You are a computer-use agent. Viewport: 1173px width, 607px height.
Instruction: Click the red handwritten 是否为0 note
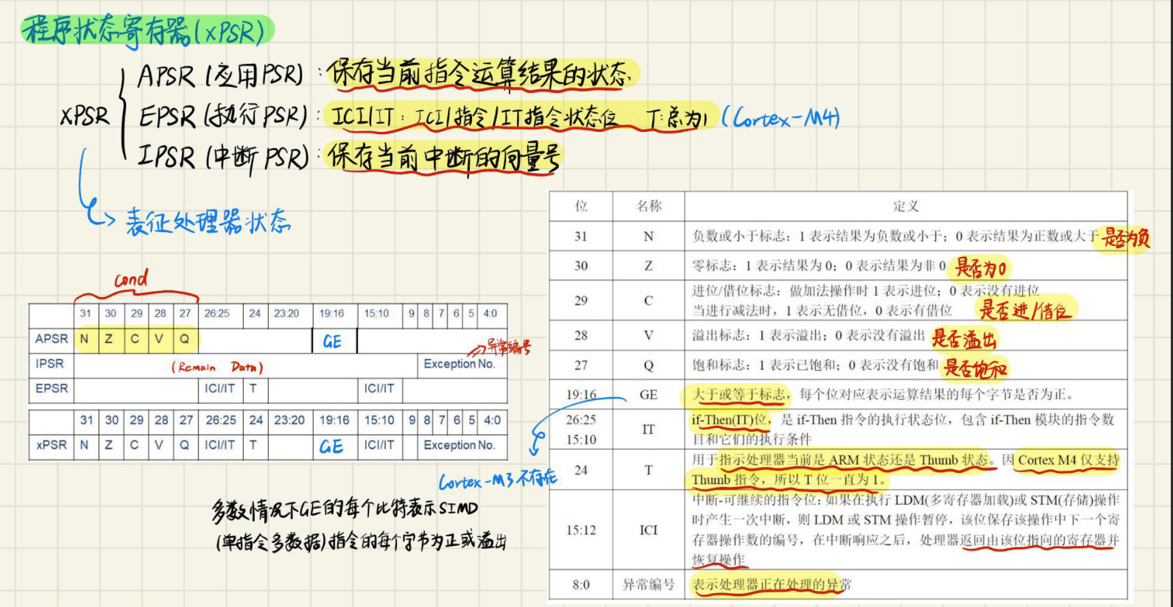[981, 267]
